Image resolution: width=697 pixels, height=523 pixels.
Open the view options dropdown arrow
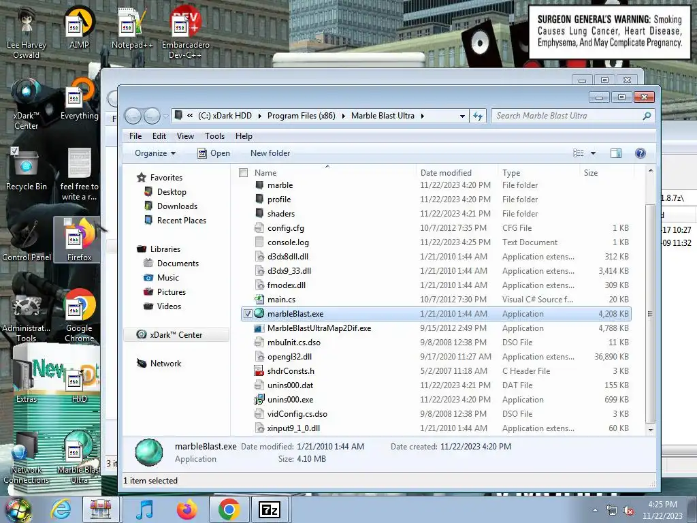(x=593, y=153)
